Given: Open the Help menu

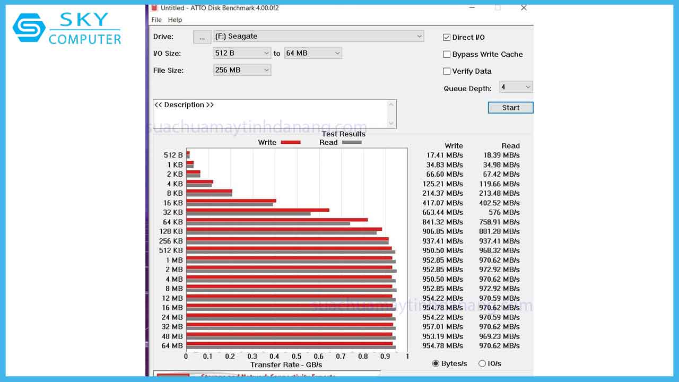Looking at the screenshot, I should (175, 20).
